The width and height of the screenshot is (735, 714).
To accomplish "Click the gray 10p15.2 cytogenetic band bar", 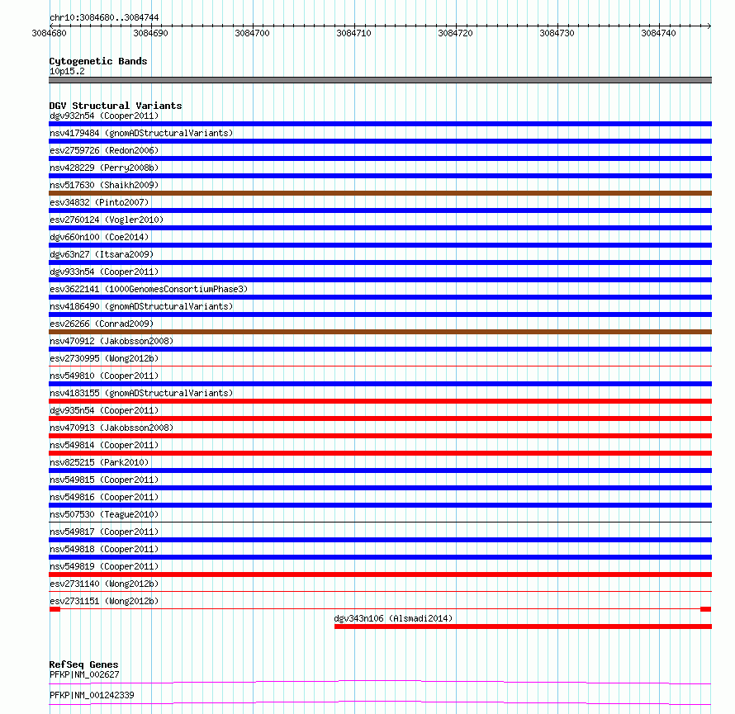I will tap(380, 80).
